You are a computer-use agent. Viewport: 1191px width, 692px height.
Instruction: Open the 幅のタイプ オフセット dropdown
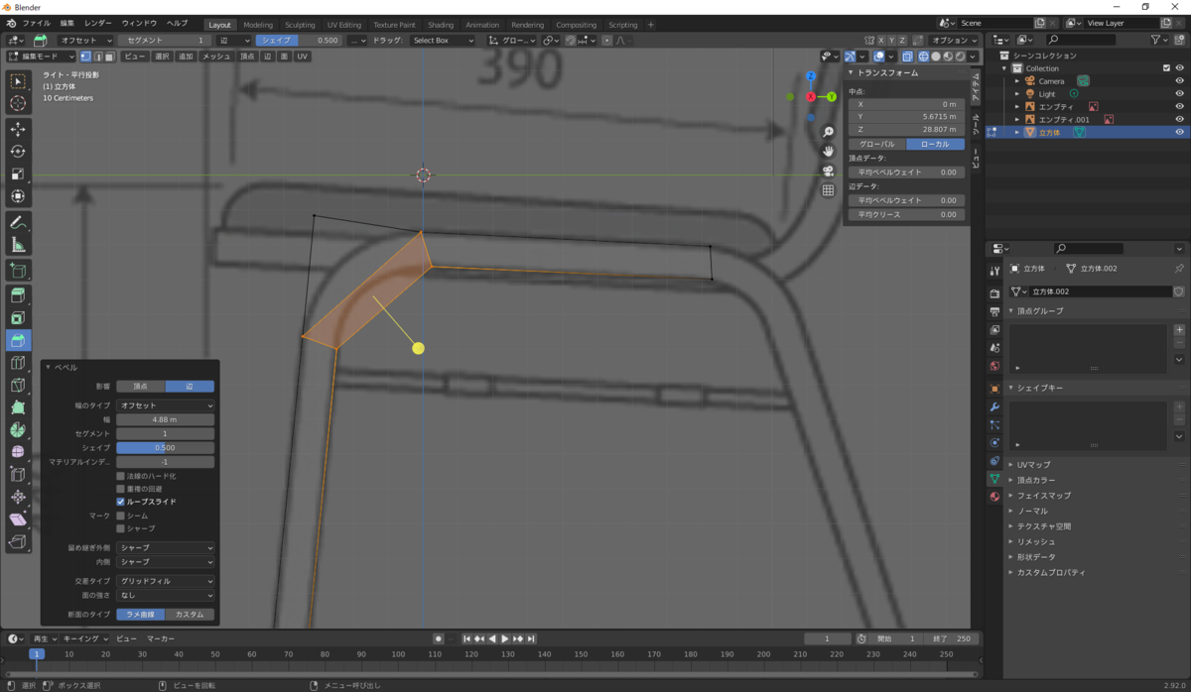coord(165,405)
